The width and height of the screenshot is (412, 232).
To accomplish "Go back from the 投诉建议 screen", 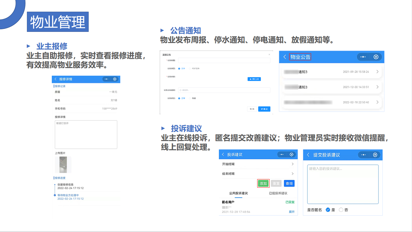I will click(223, 155).
